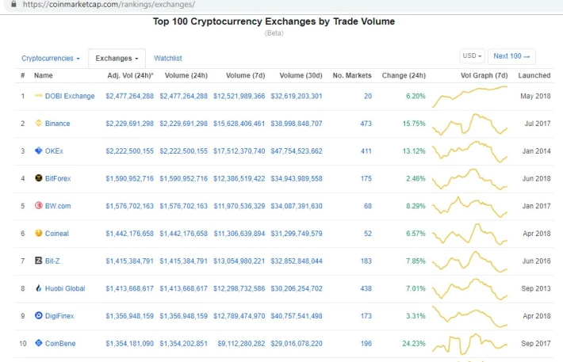Open the CoinBene exchange link
This screenshot has width=563, height=362.
click(60, 343)
